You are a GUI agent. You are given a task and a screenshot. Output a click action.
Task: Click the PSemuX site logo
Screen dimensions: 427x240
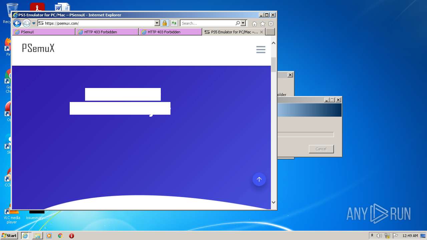tap(38, 48)
